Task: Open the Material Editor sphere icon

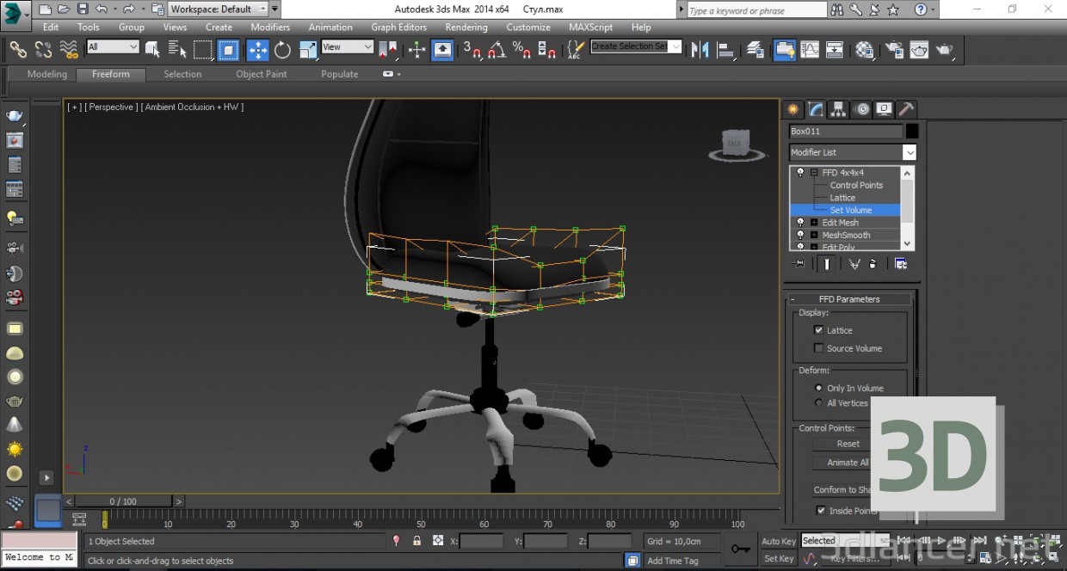Action: tap(865, 50)
